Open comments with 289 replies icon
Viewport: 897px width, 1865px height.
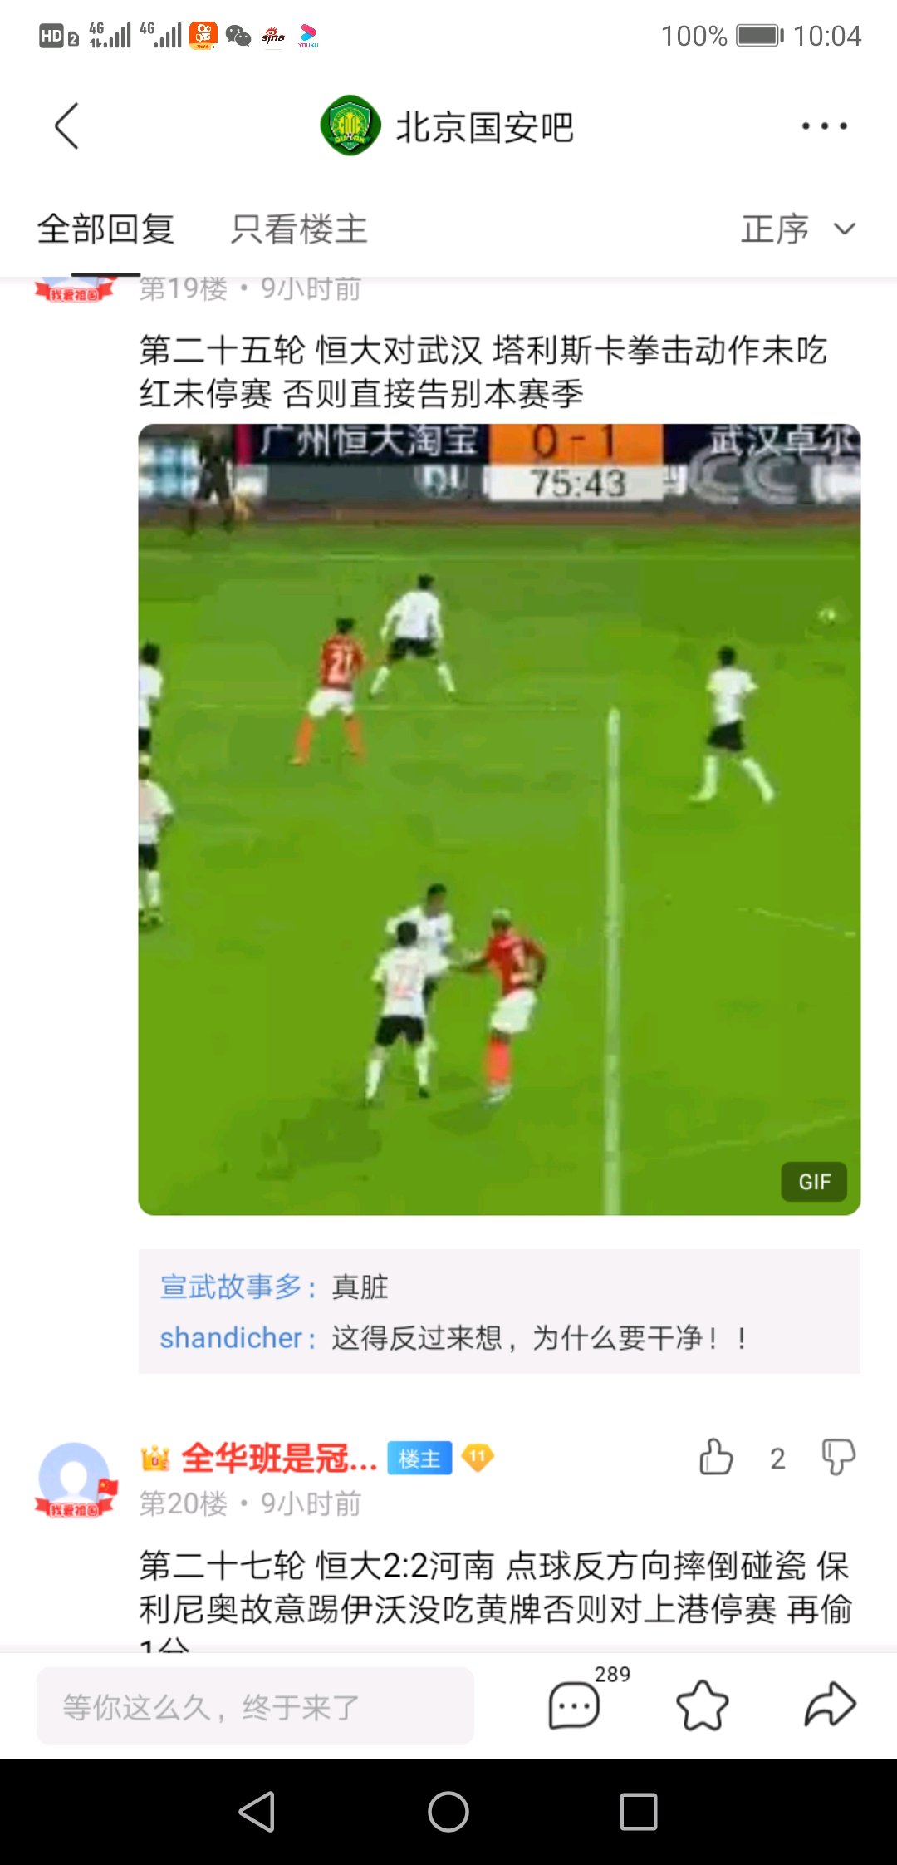574,1704
